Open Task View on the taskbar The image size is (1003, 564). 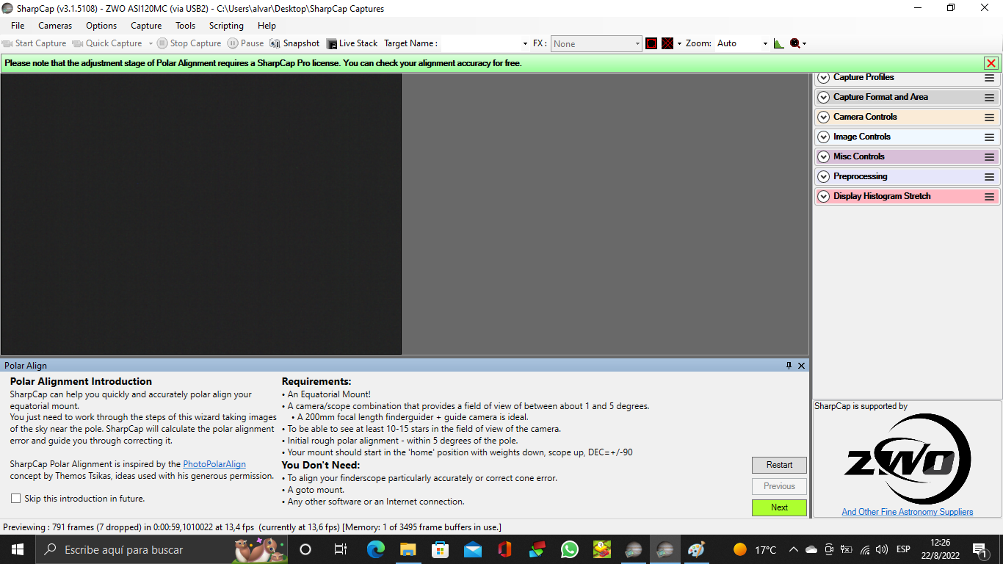point(340,549)
